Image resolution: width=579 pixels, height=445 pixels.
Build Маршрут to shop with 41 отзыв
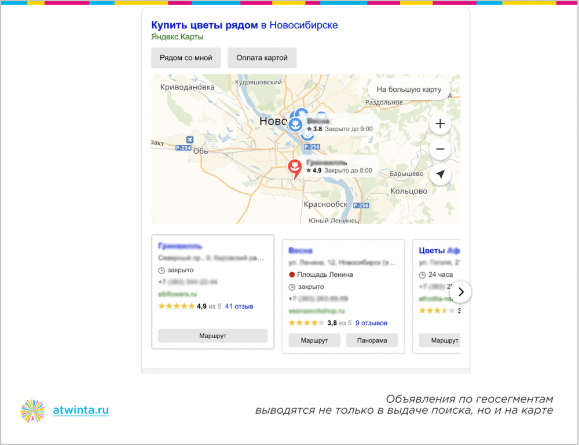coord(212,336)
